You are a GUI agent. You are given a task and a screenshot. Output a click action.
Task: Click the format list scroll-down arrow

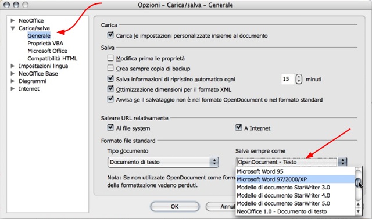pos(358,211)
